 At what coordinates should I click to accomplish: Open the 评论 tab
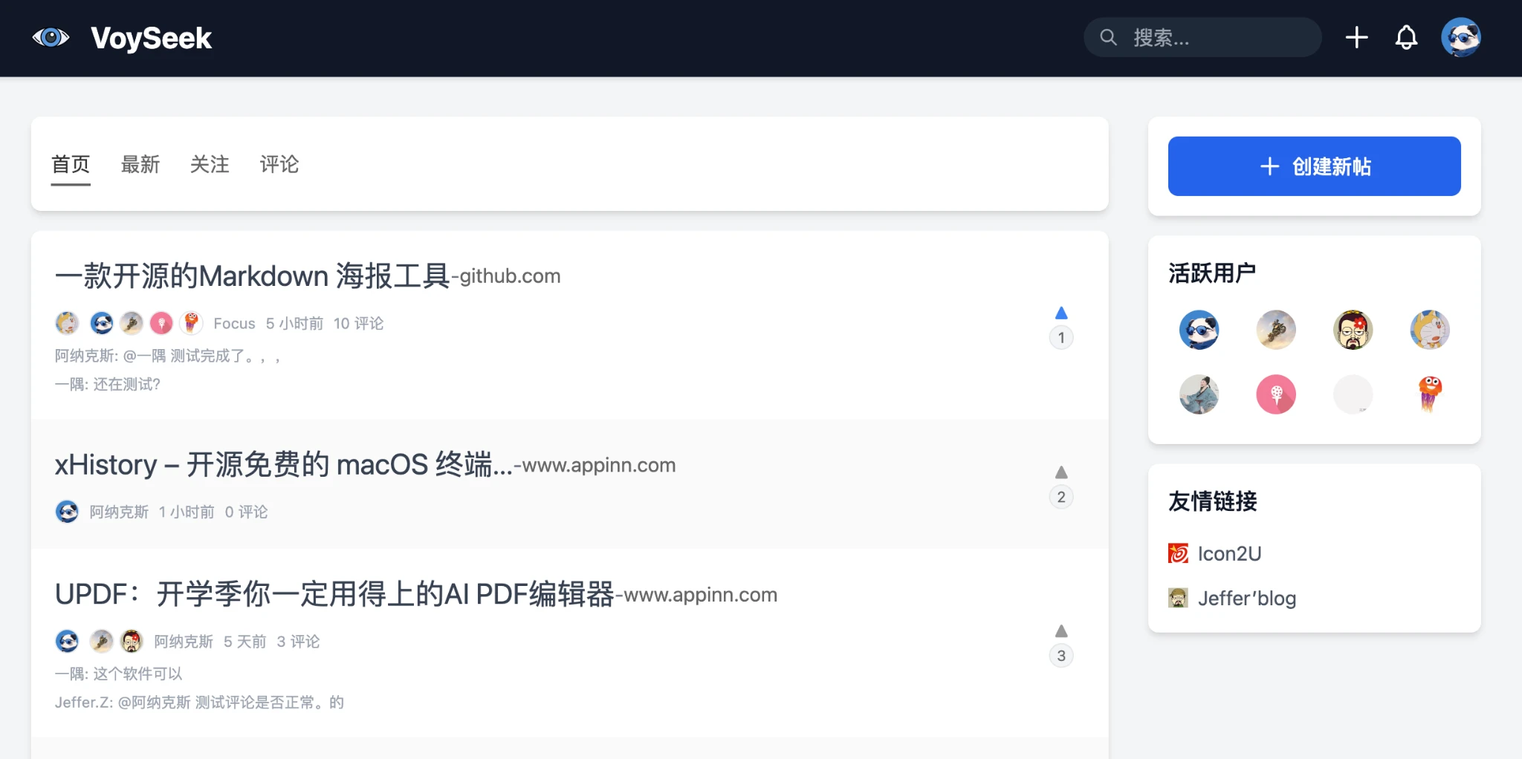(x=279, y=164)
